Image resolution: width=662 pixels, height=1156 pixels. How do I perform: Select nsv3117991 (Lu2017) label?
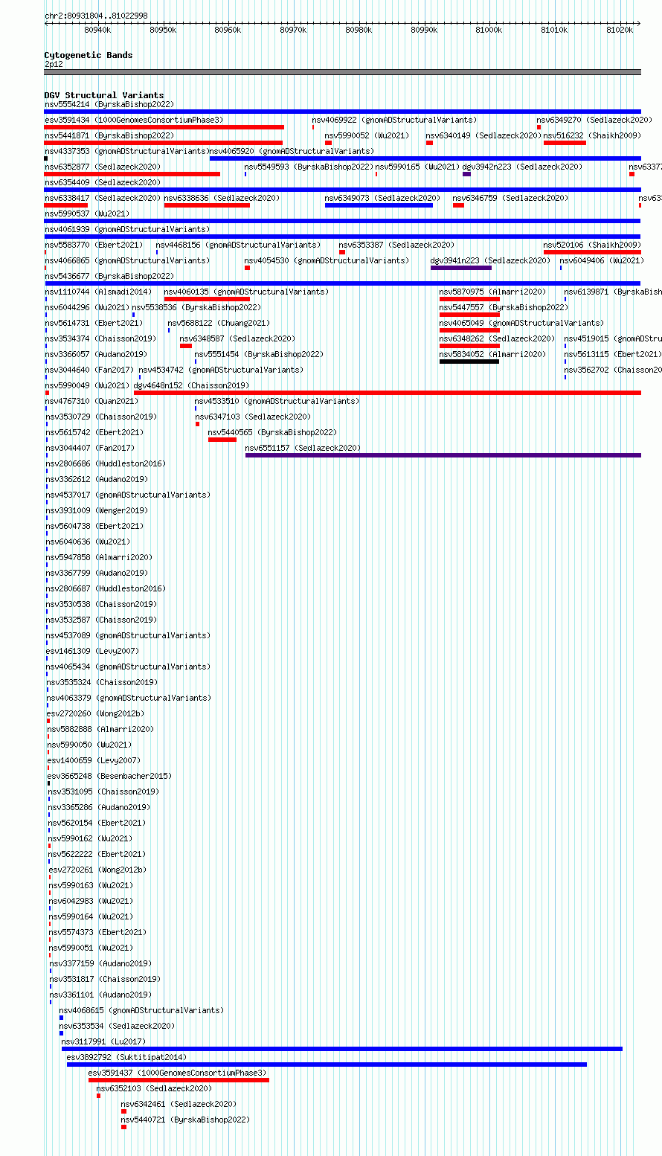tap(103, 1041)
